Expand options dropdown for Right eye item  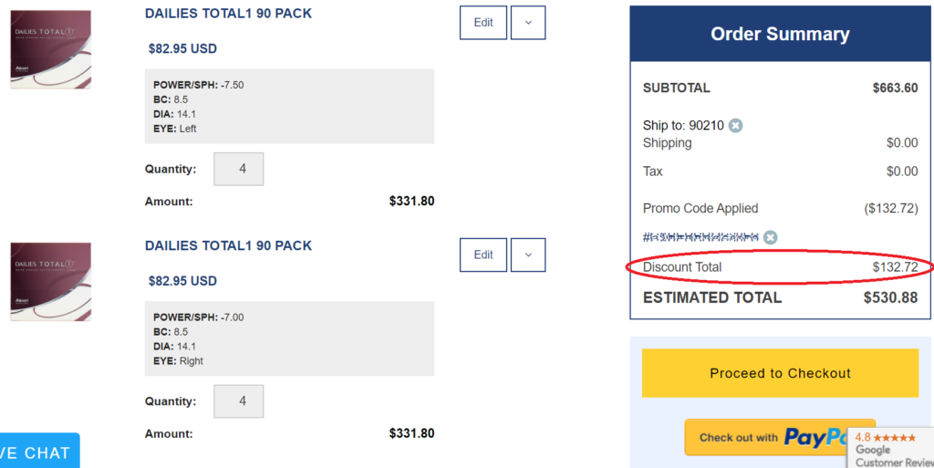pyautogui.click(x=528, y=255)
